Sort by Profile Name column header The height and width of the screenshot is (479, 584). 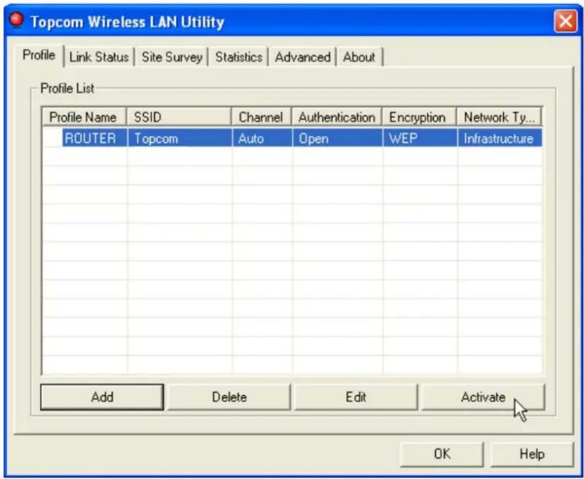(84, 117)
